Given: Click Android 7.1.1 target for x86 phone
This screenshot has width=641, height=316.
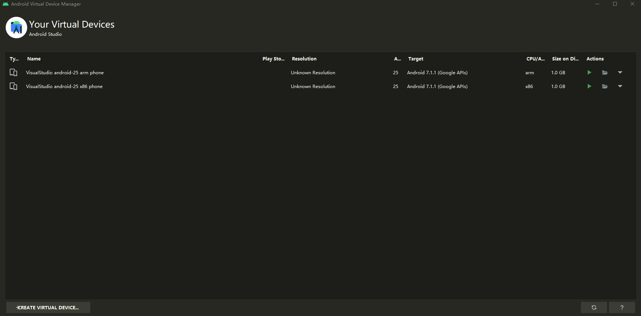Looking at the screenshot, I should click(x=437, y=86).
